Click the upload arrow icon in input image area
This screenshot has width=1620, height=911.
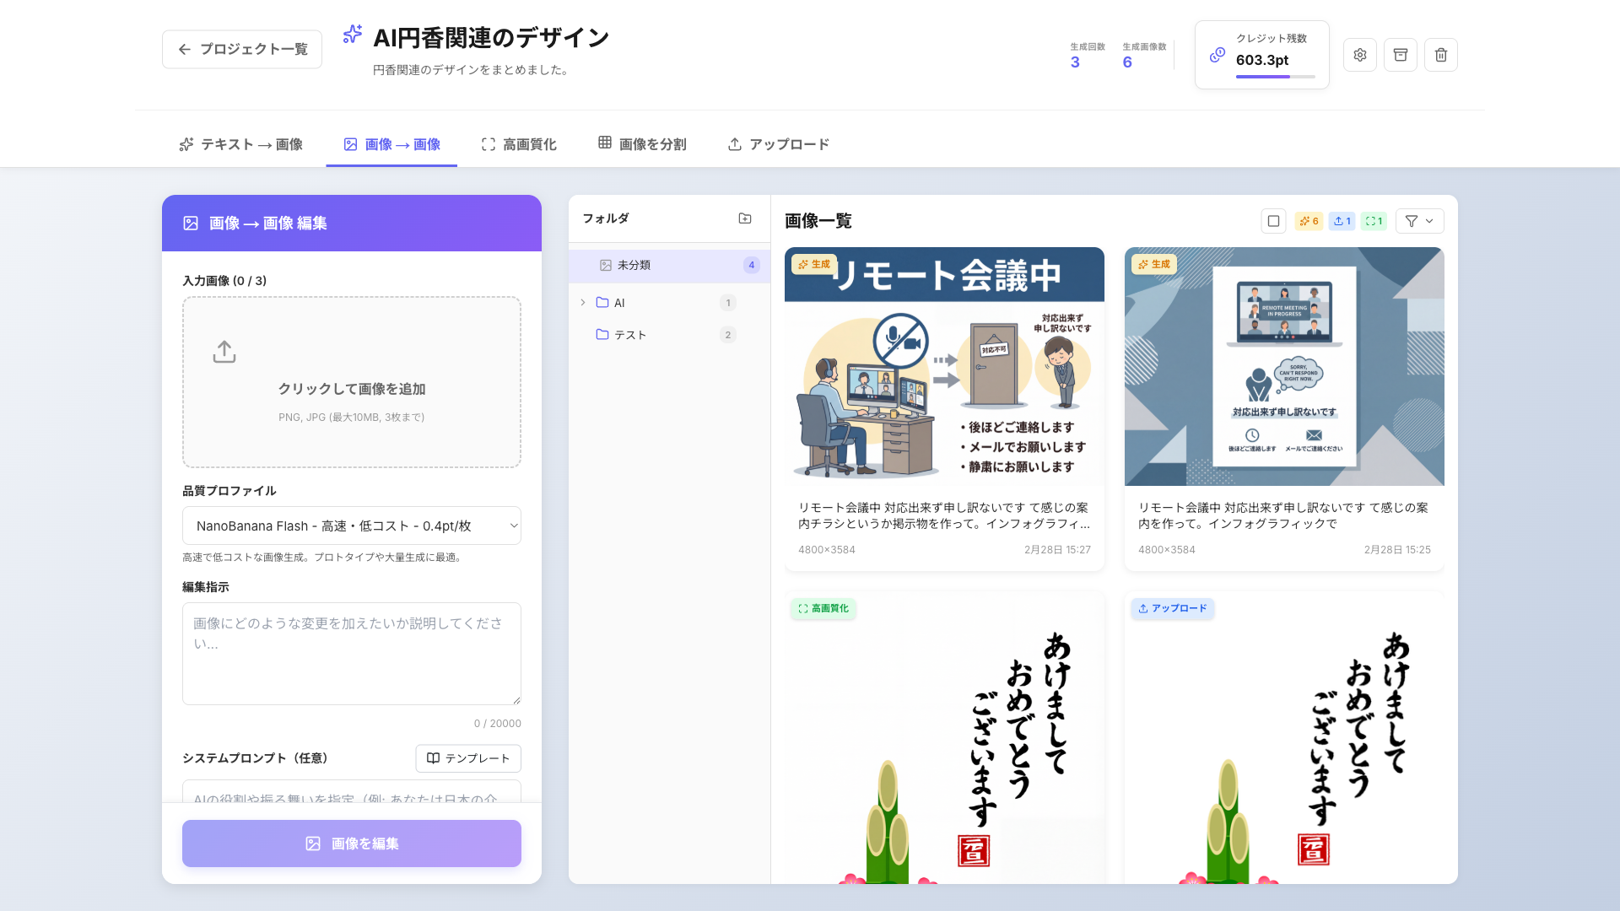[x=224, y=352]
